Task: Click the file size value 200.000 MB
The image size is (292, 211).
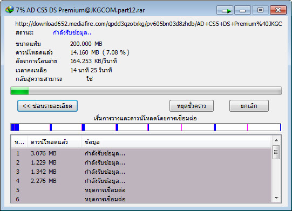Action: (86, 44)
